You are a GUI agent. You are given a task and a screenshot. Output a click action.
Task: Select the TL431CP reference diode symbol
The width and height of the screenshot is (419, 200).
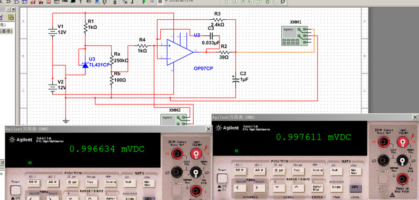(85, 65)
